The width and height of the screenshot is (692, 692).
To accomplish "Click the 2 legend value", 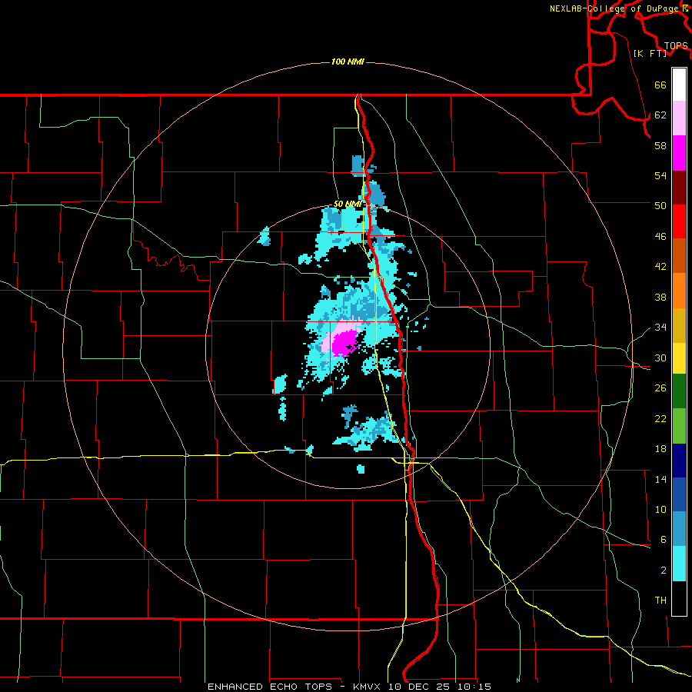I will pos(663,571).
